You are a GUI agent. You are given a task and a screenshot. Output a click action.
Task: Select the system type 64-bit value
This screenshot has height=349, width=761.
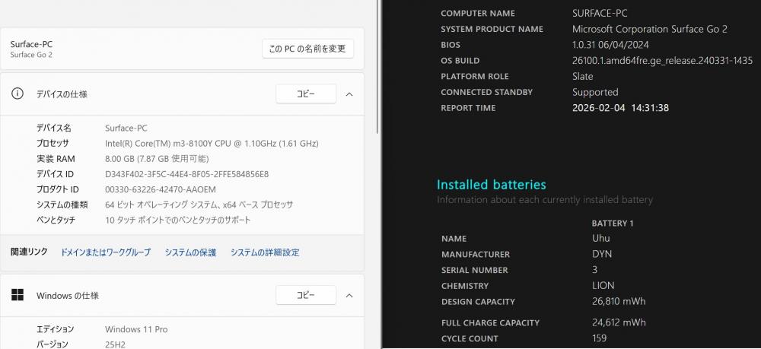pyautogui.click(x=199, y=205)
